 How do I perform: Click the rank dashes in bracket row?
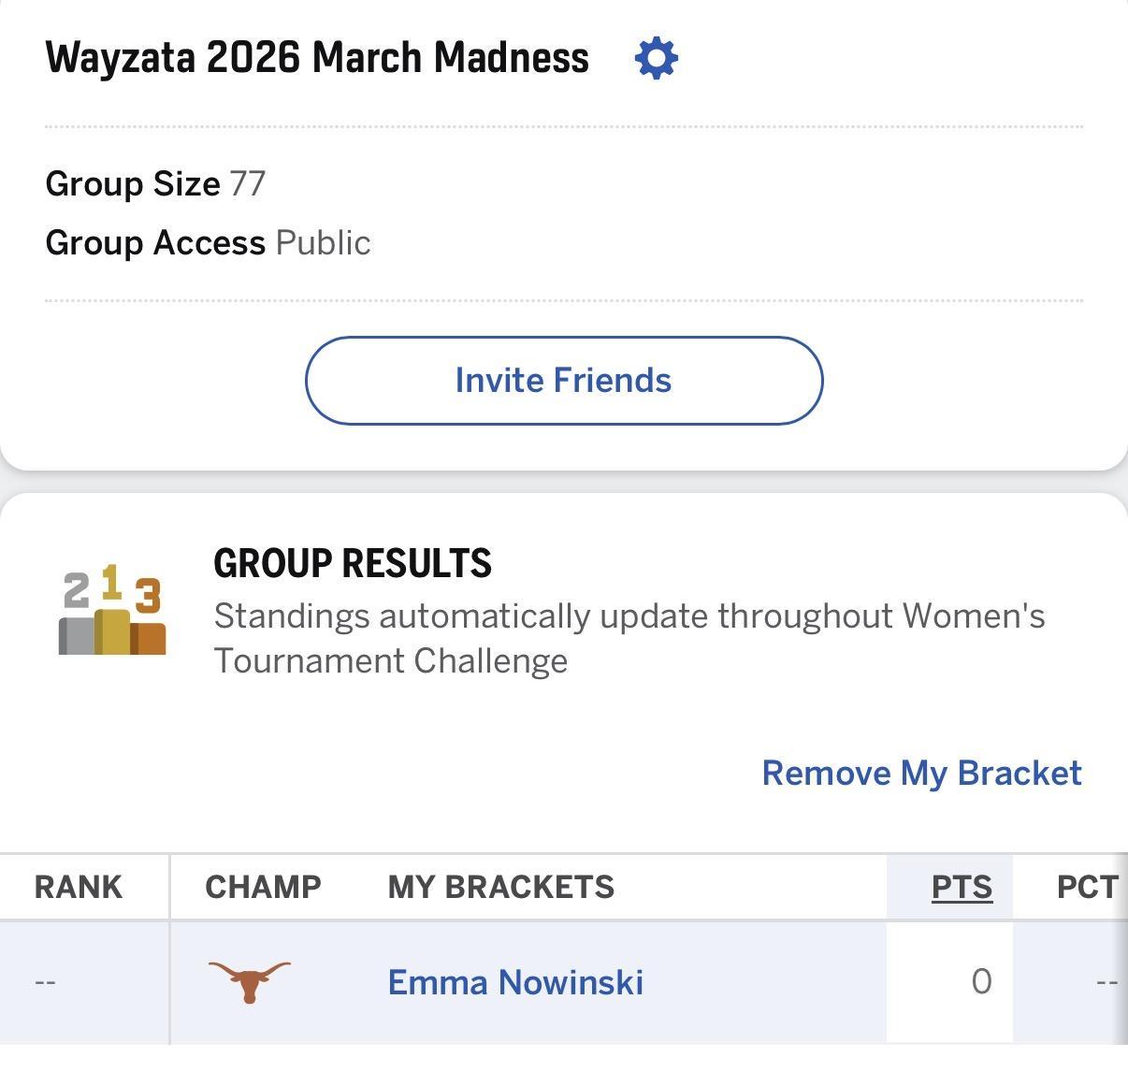tap(45, 982)
